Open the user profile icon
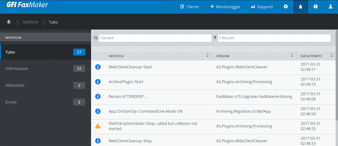The image size is (338, 146). (x=331, y=7)
